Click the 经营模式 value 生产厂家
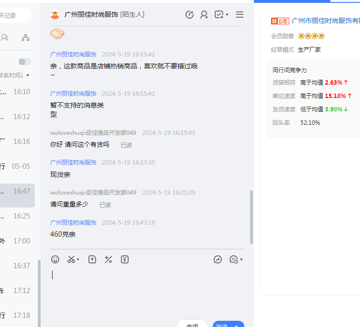 pos(309,50)
